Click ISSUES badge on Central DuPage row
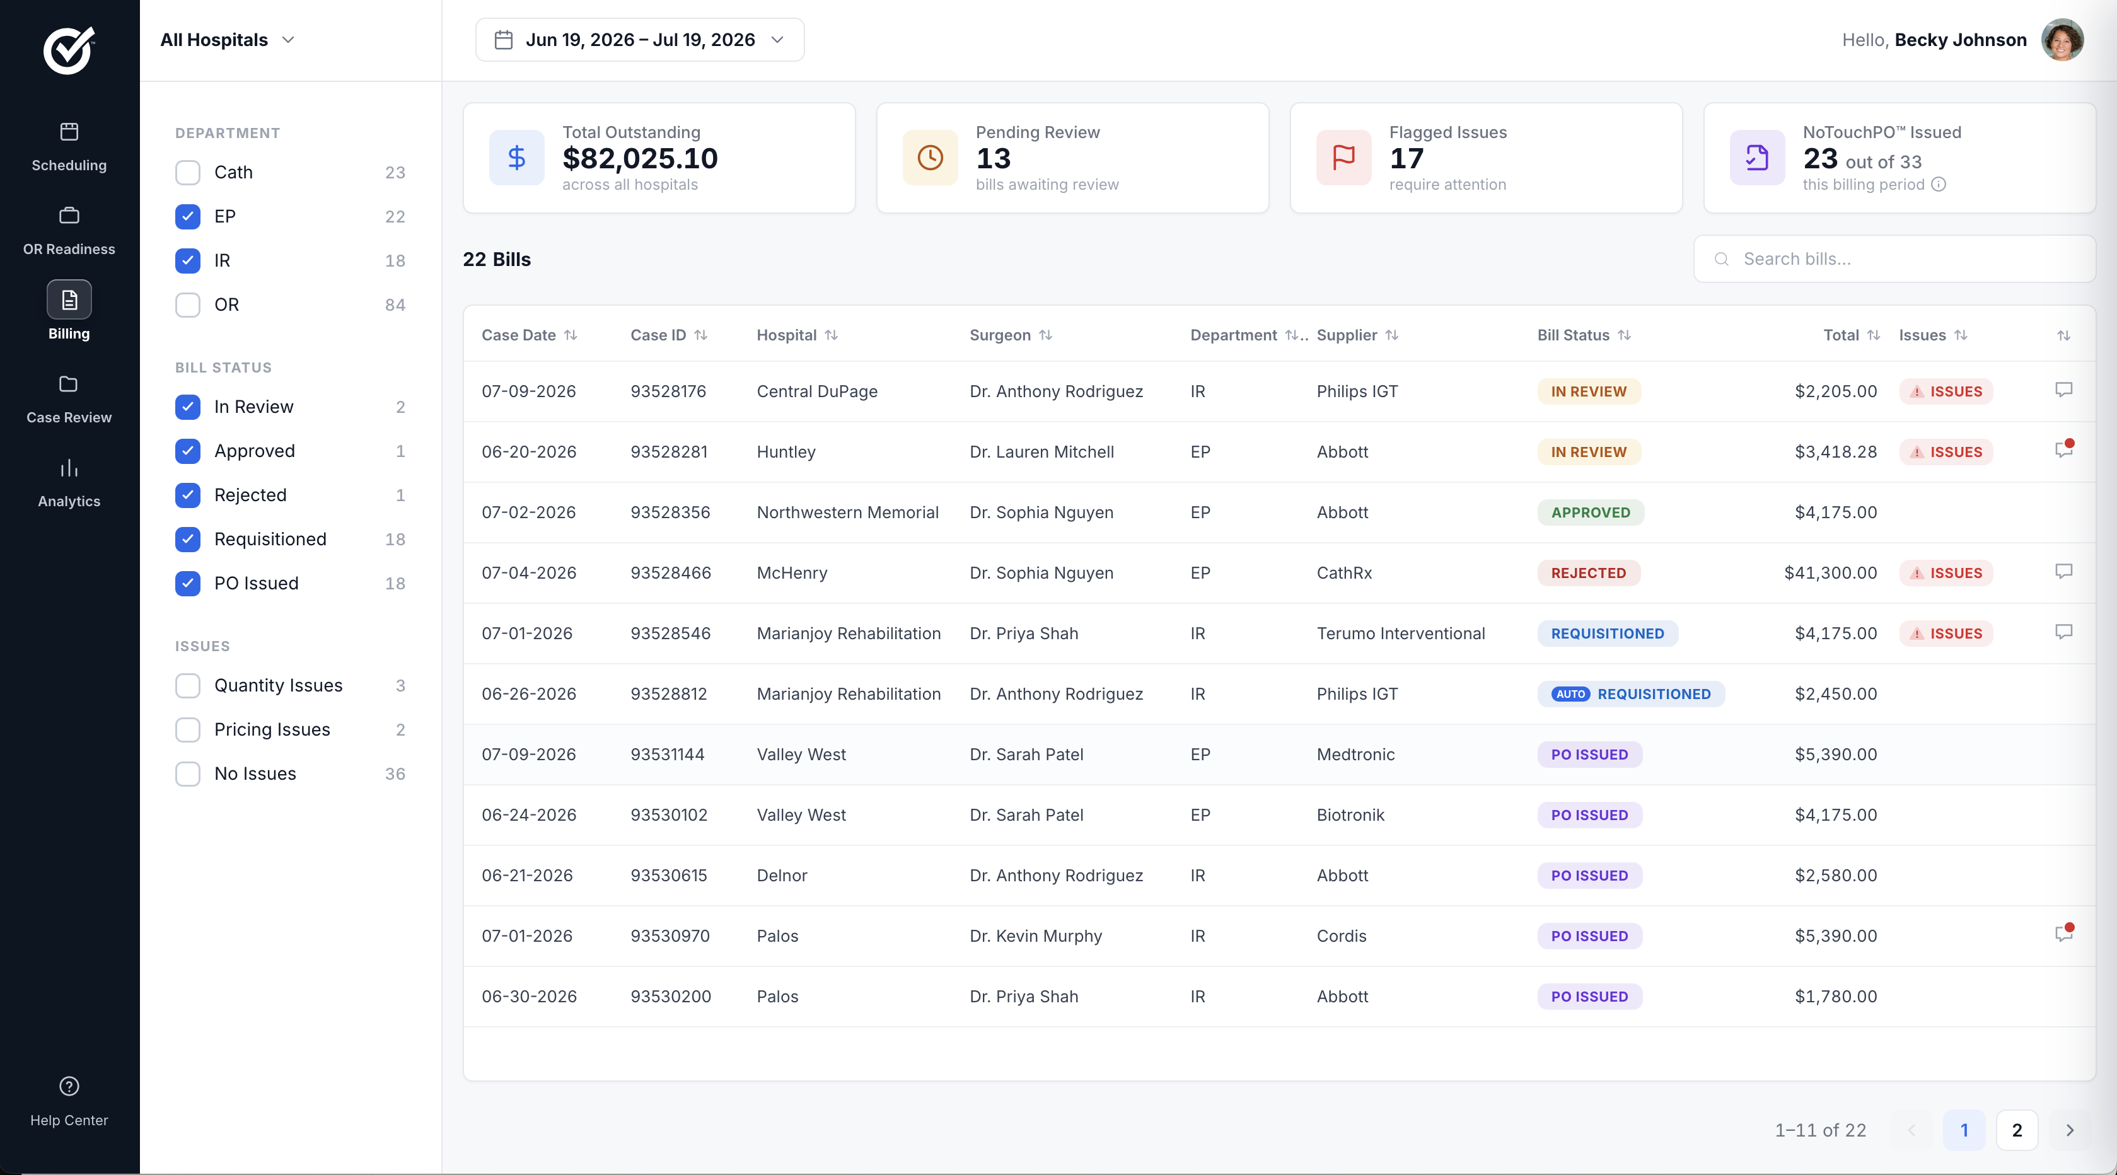This screenshot has width=2117, height=1175. [1946, 391]
